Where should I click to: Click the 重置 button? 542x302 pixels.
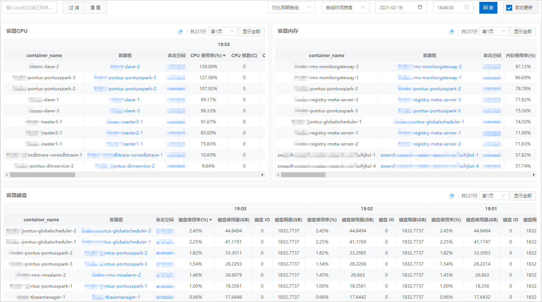coord(95,8)
